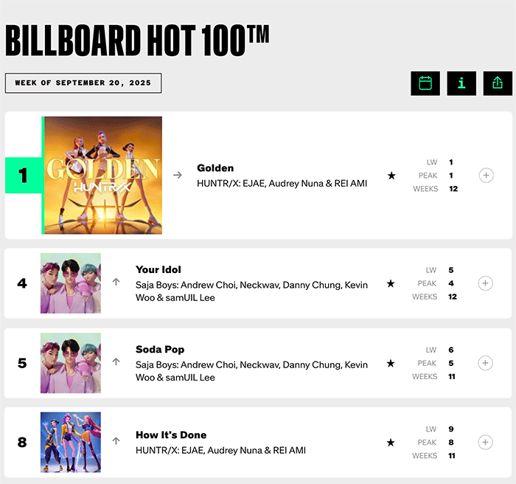The image size is (516, 484).
Task: Click the chart info icon
Action: coord(461,83)
